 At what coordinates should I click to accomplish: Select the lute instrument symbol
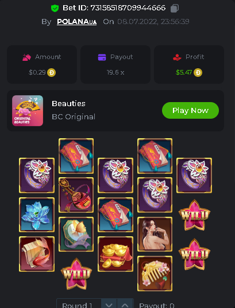76,195
